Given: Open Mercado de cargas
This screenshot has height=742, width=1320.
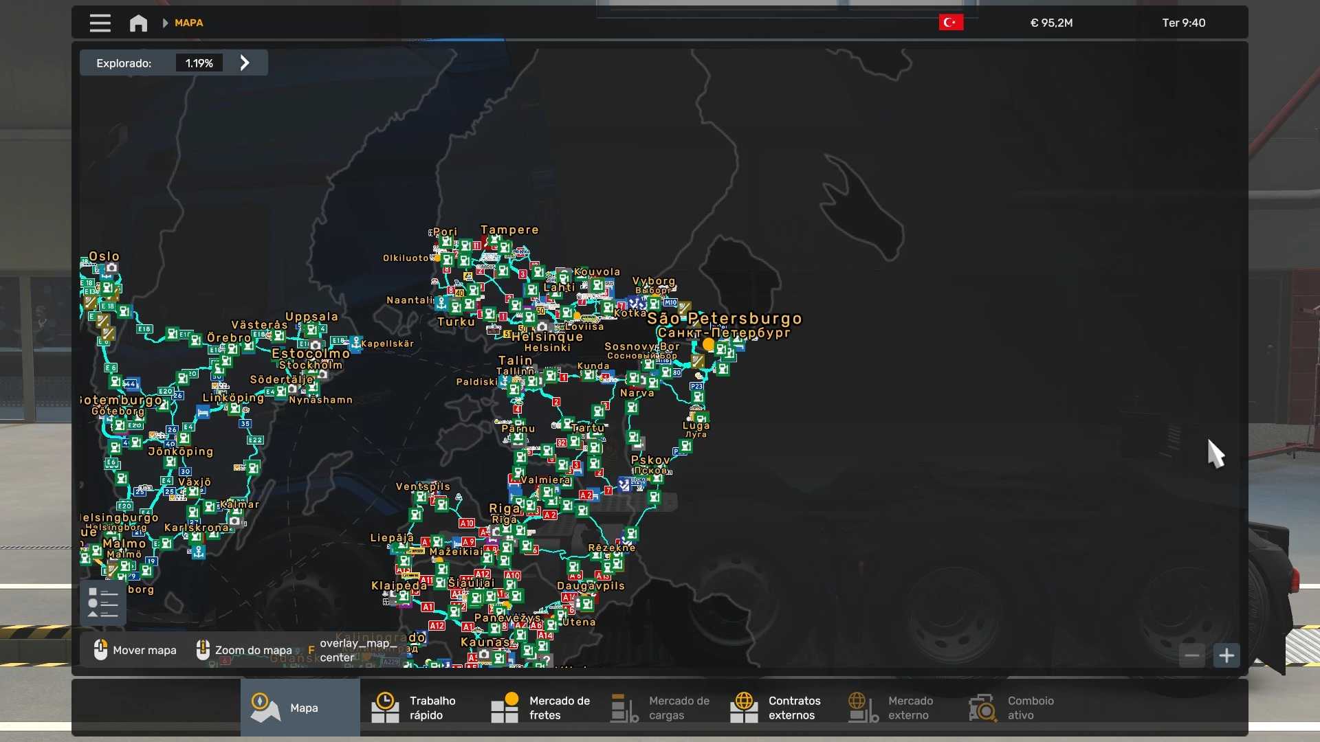Looking at the screenshot, I should click(660, 708).
